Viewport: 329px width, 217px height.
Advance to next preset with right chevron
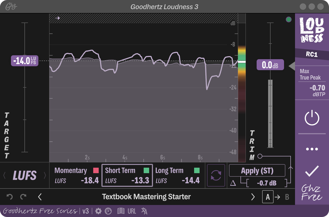click(253, 197)
